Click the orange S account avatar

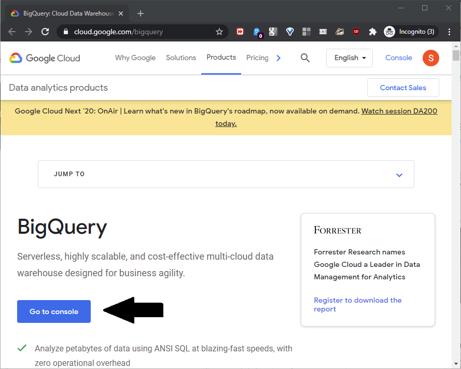click(x=430, y=58)
